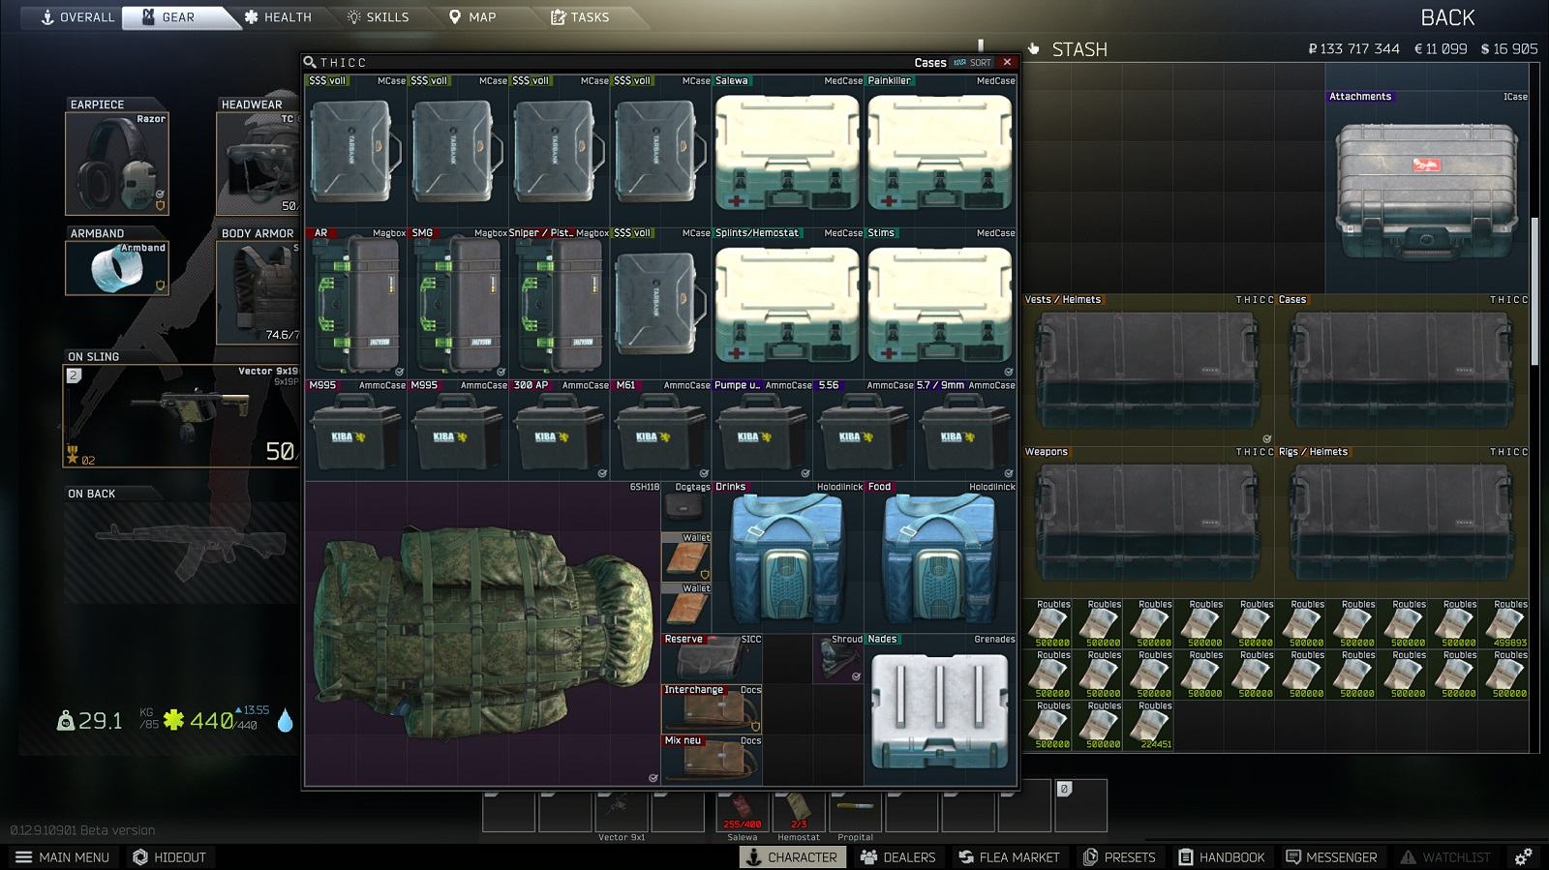This screenshot has width=1549, height=870.
Task: Select the Mix neu docs case
Action: click(712, 760)
